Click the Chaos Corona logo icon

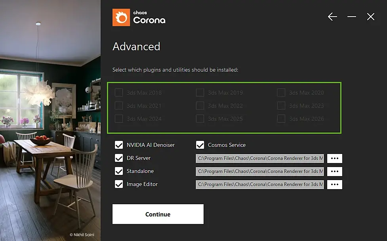tap(121, 17)
